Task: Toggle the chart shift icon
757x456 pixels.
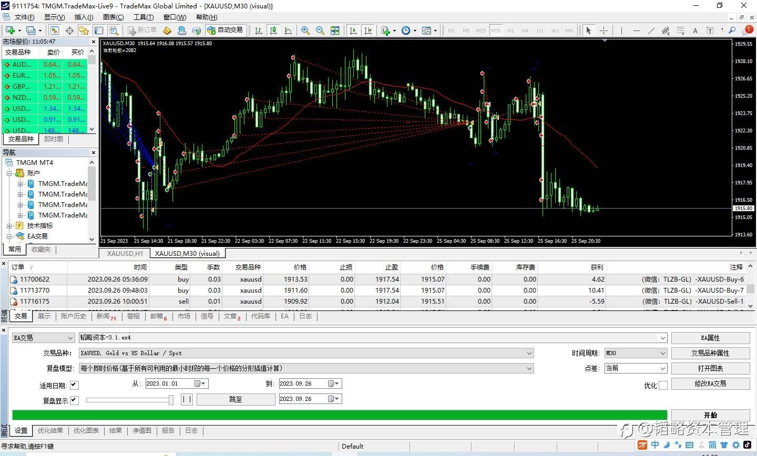Action: point(368,30)
